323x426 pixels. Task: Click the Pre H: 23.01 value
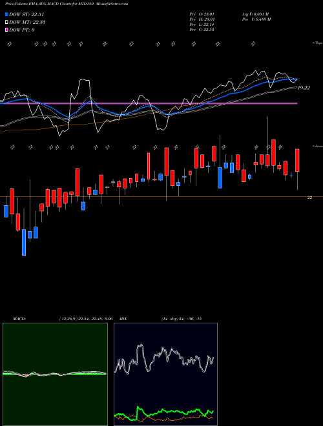click(202, 19)
